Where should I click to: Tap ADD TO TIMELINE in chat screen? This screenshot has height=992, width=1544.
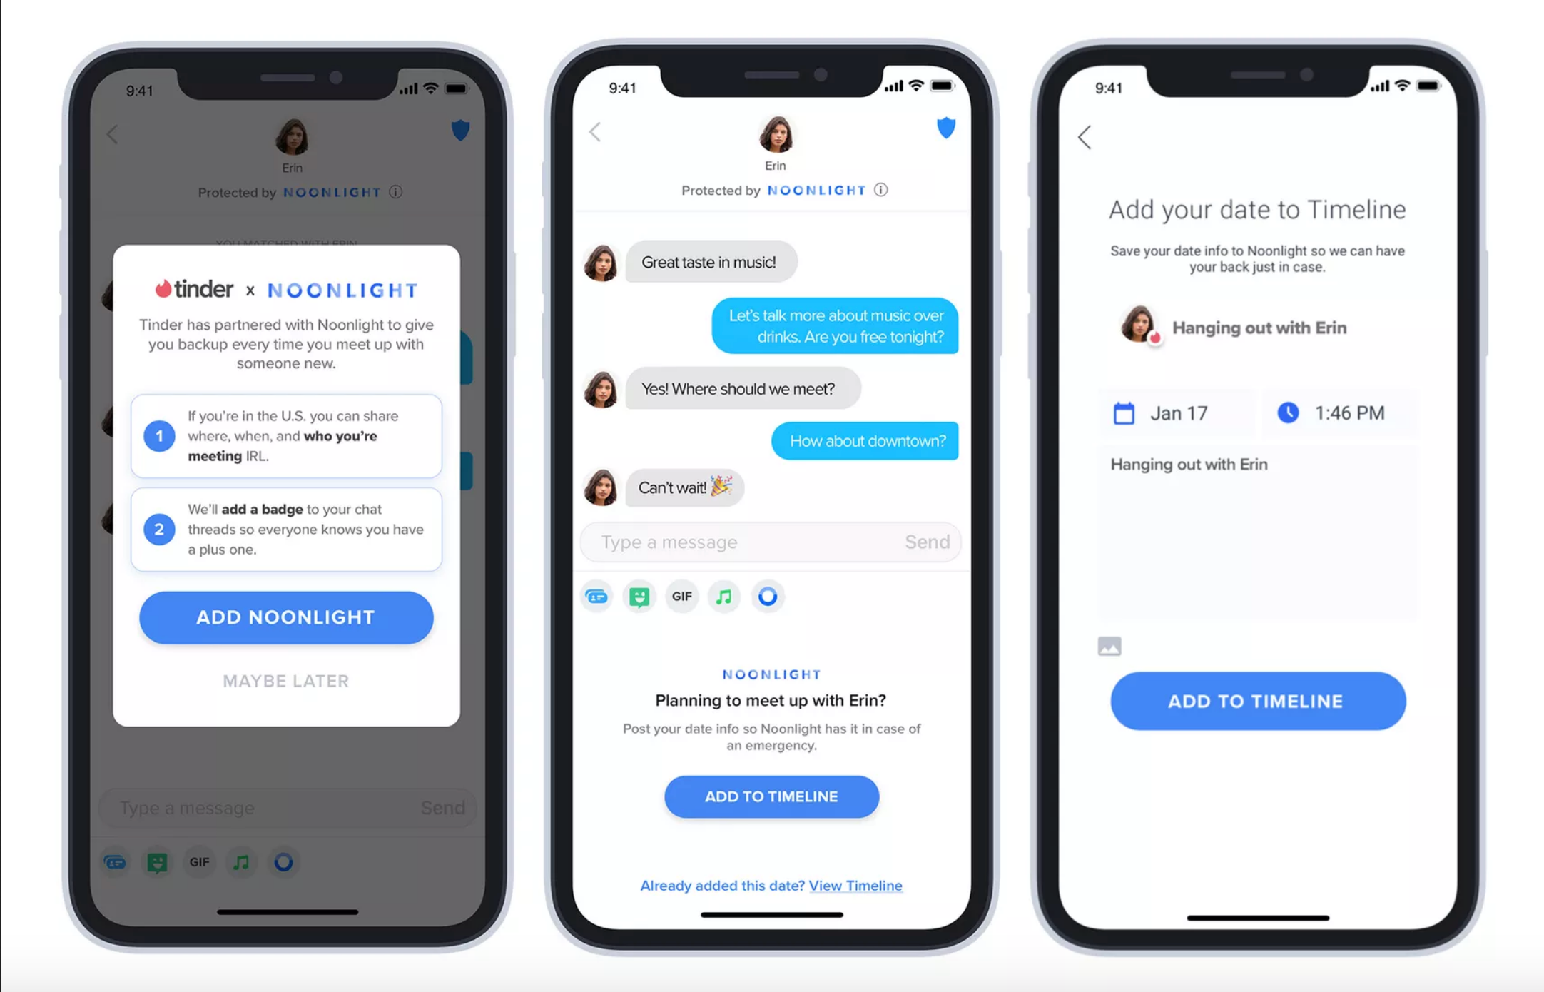[772, 796]
